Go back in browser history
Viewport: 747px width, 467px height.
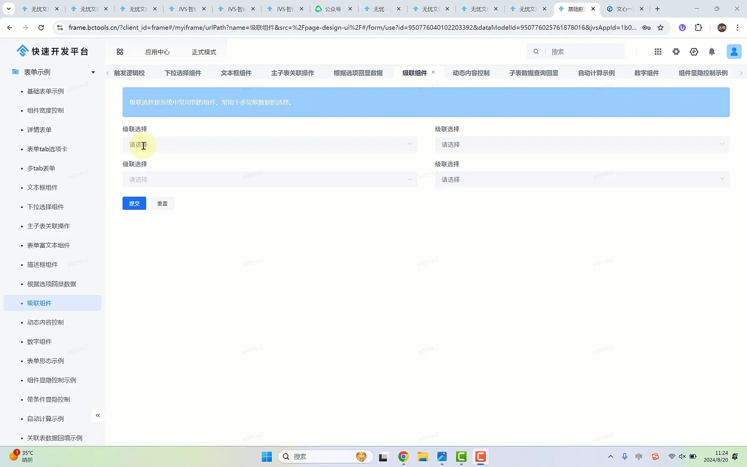click(x=10, y=28)
